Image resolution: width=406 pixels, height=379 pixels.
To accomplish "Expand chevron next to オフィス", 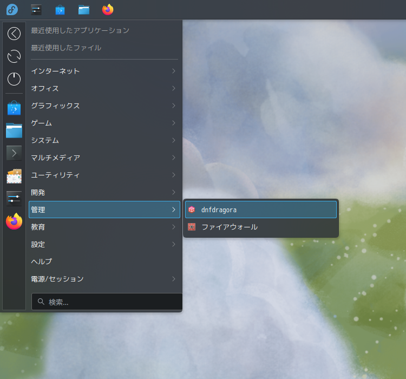I will (x=174, y=88).
